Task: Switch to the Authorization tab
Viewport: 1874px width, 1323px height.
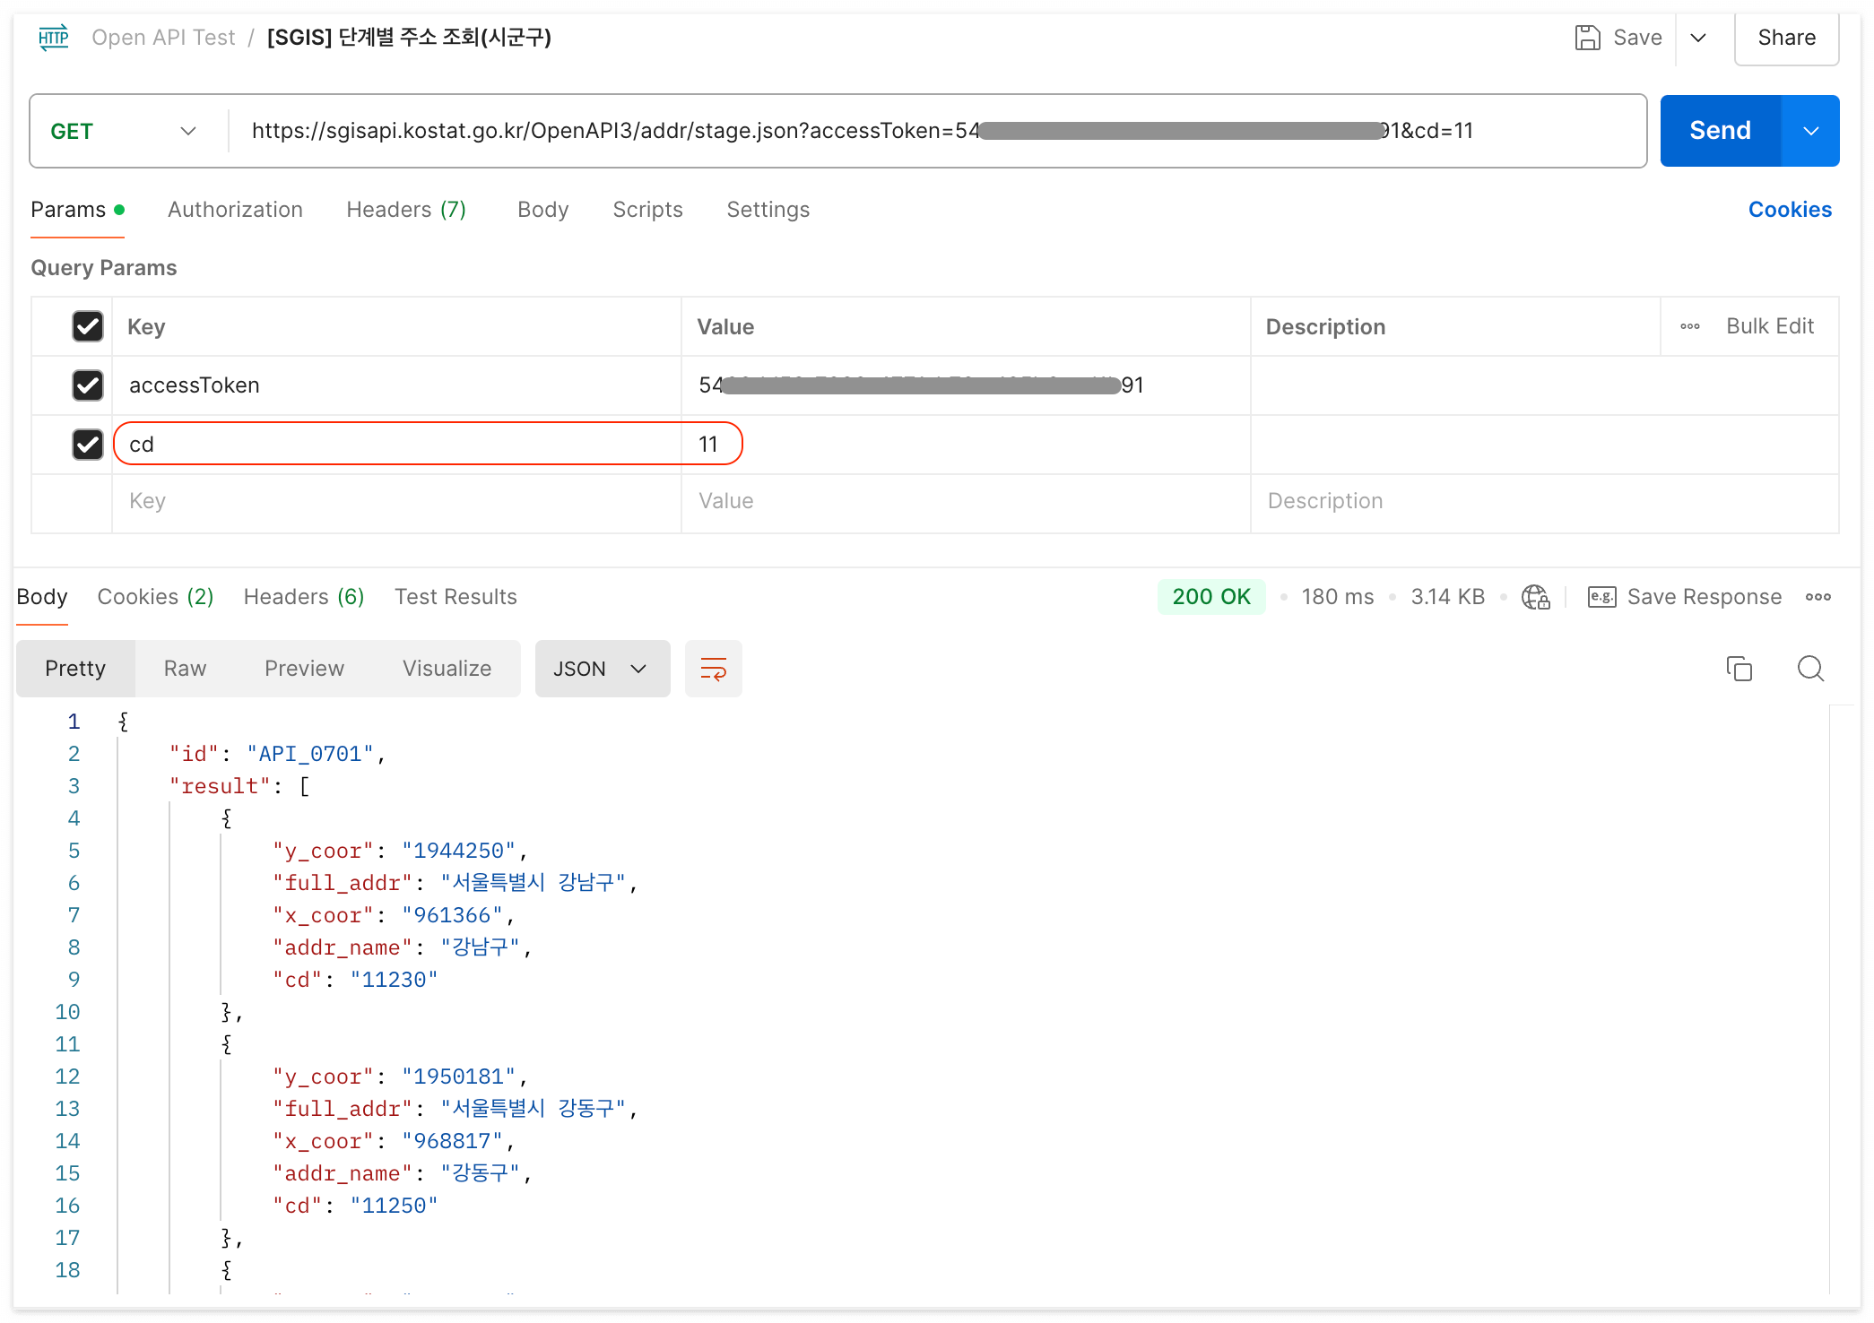Action: point(235,210)
